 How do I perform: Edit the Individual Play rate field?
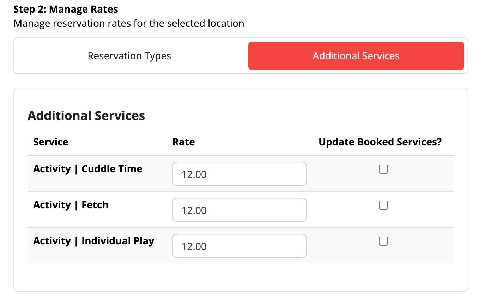pyautogui.click(x=240, y=246)
